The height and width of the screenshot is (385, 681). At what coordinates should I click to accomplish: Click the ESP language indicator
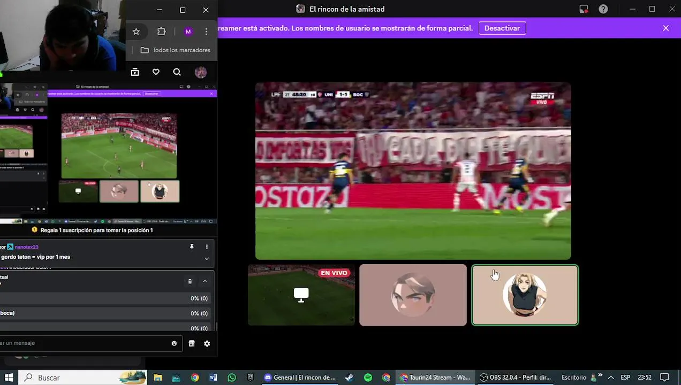tap(625, 378)
